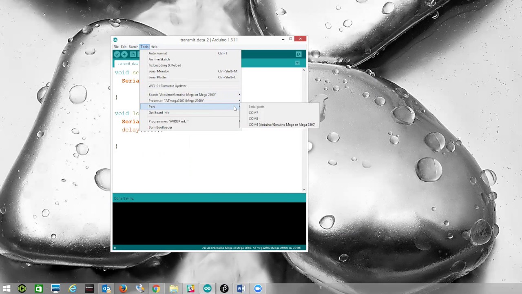Click the 'Done Saving.' status message

coord(124,198)
